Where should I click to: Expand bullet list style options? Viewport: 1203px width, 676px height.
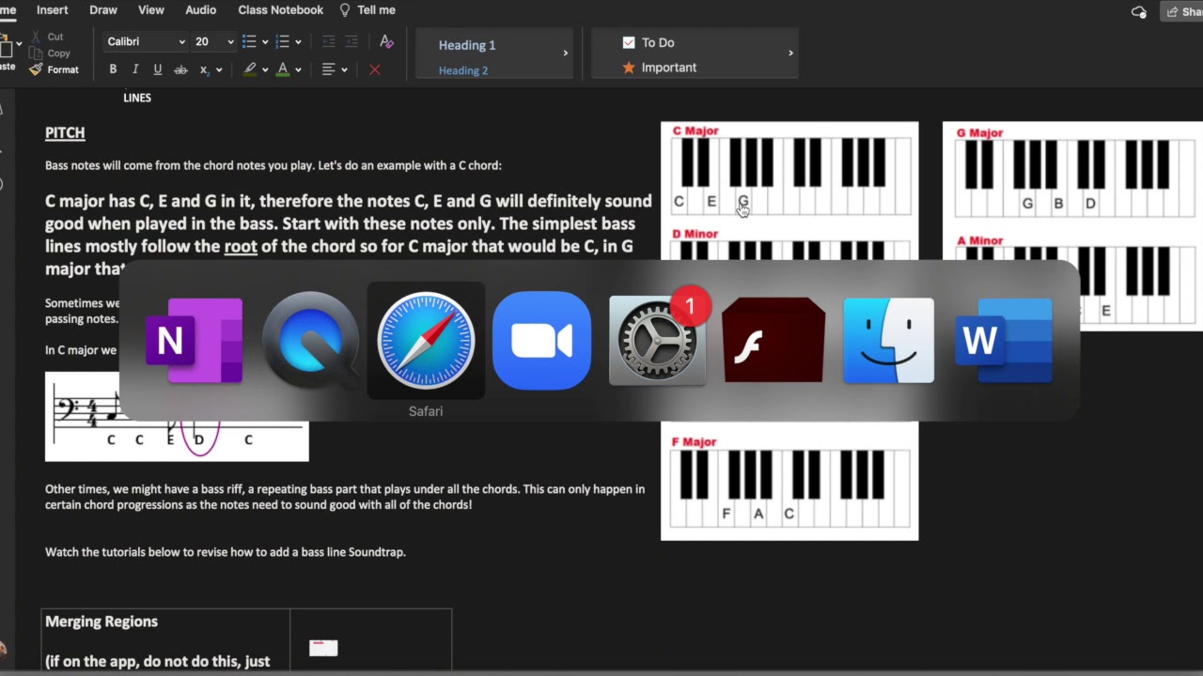click(x=265, y=41)
